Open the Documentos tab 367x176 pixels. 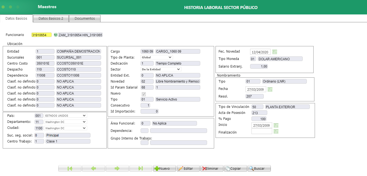pos(85,19)
